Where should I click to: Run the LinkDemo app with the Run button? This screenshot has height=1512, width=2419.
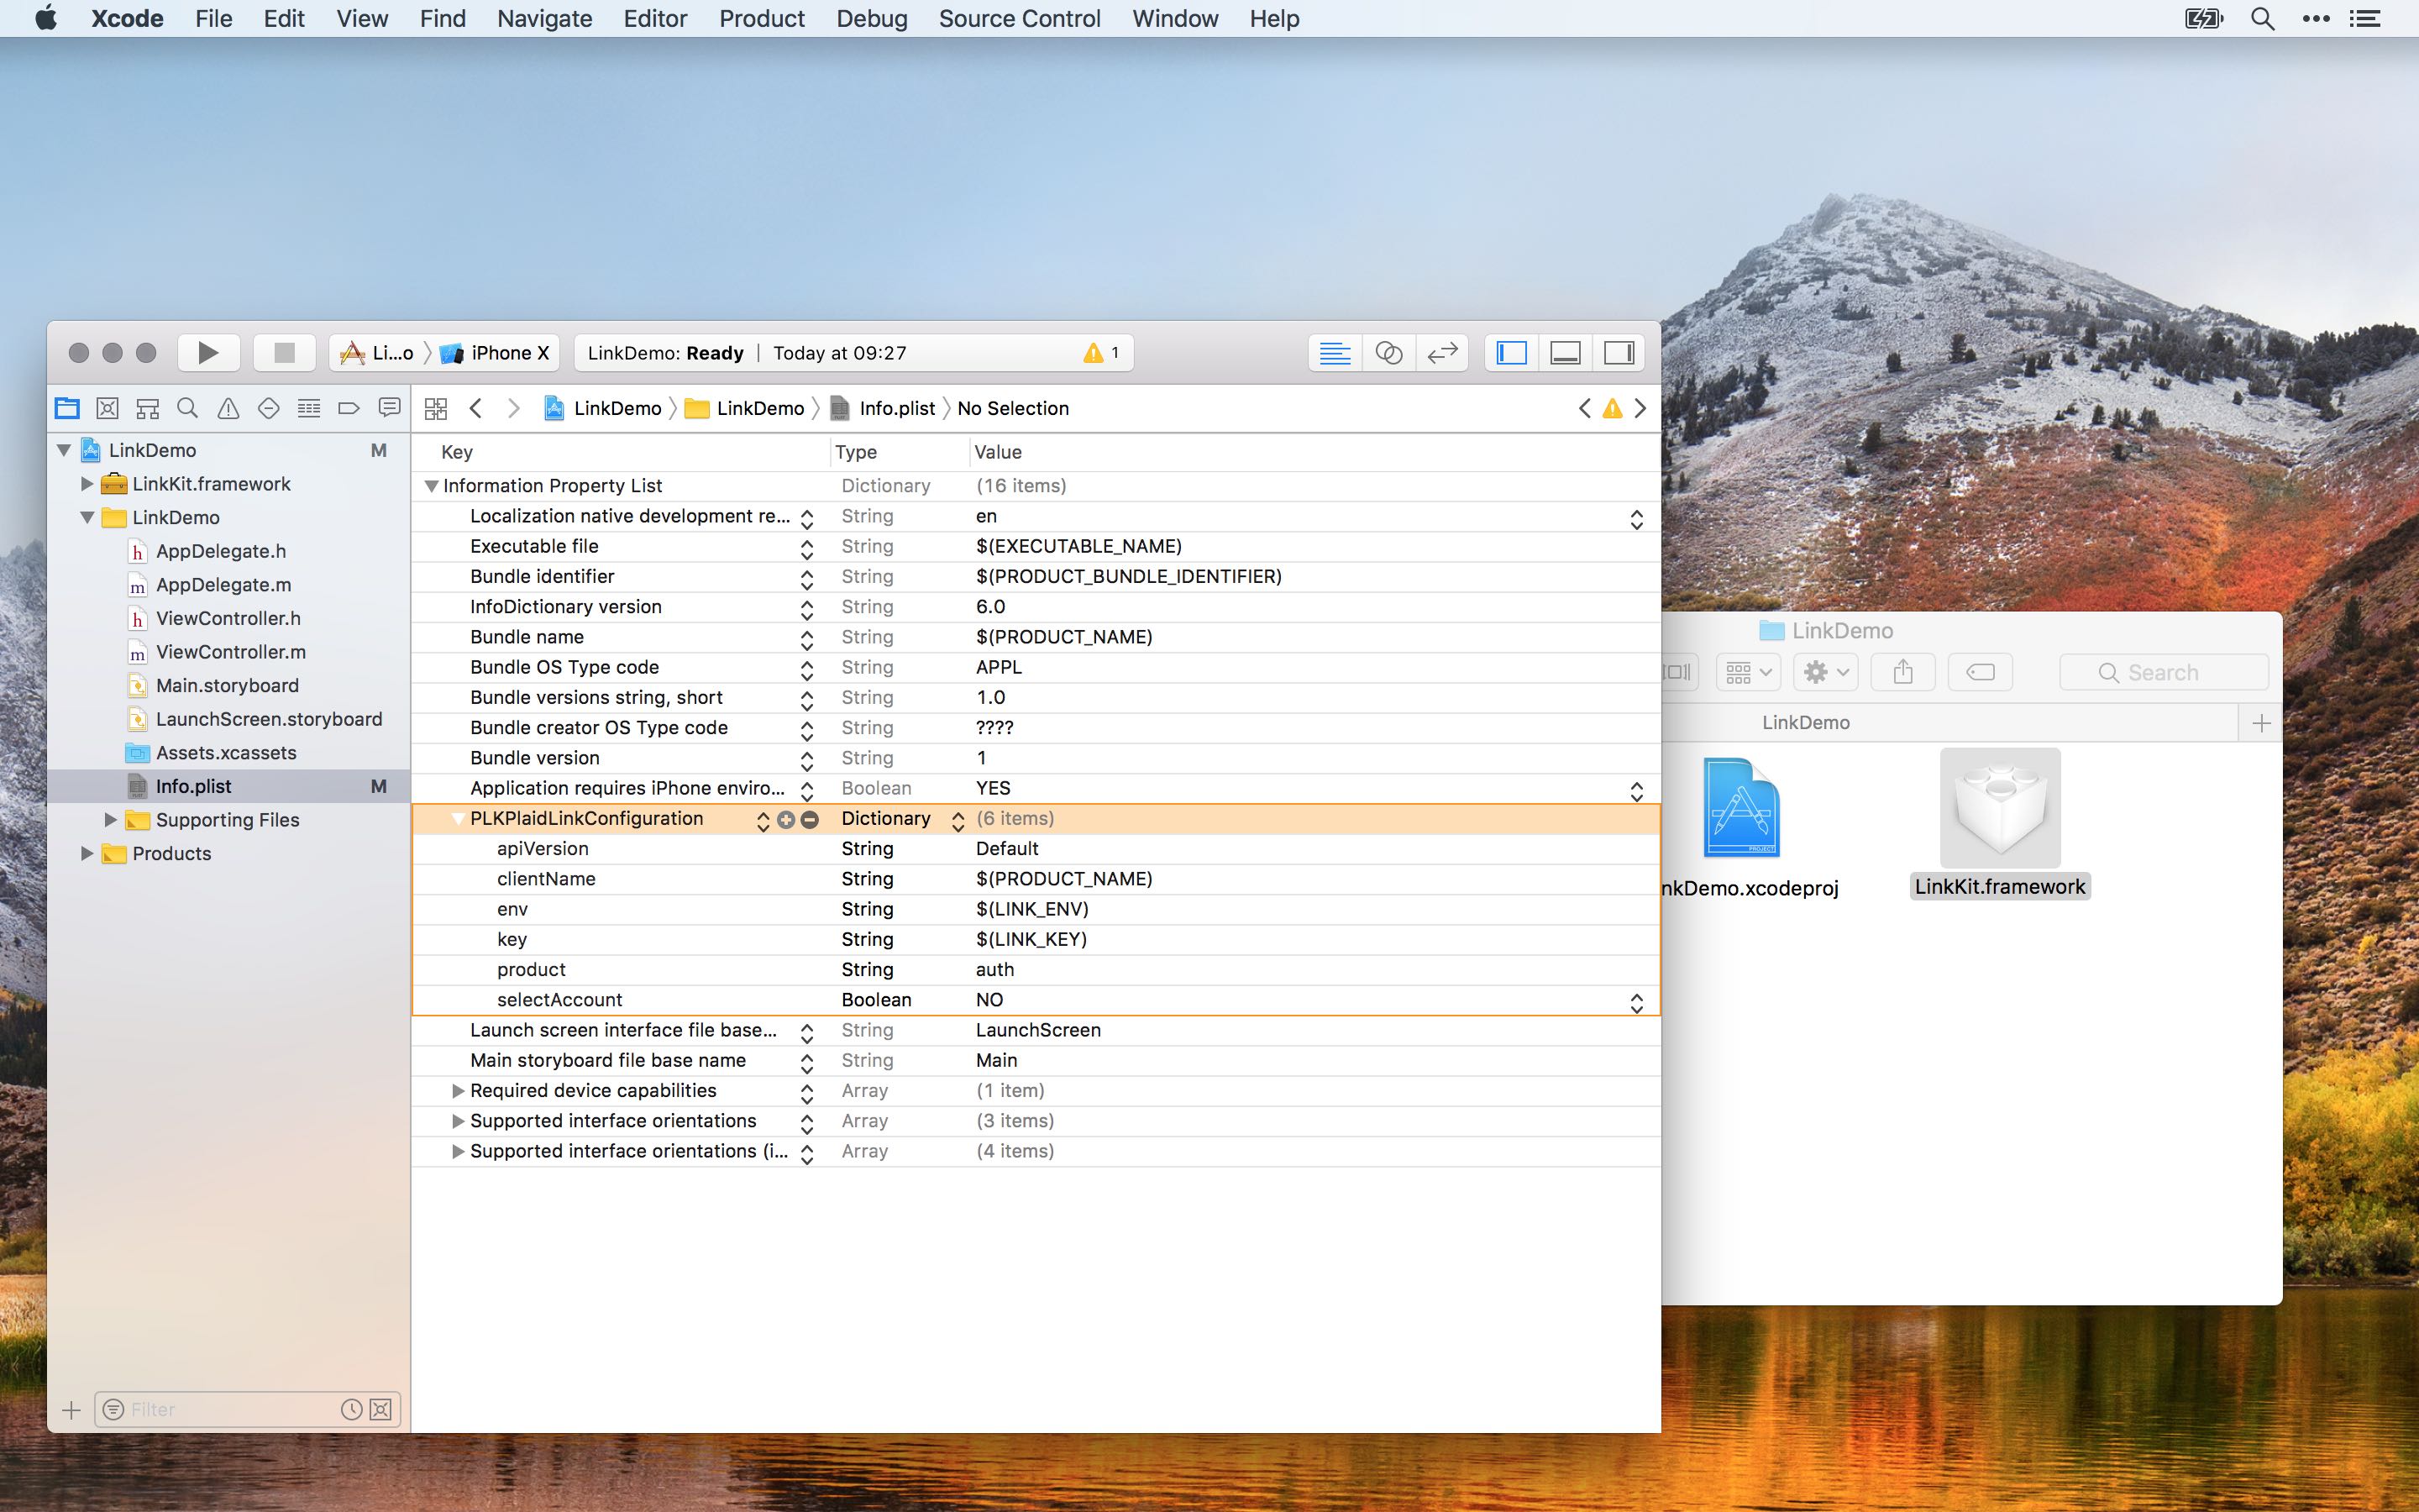pyautogui.click(x=208, y=352)
